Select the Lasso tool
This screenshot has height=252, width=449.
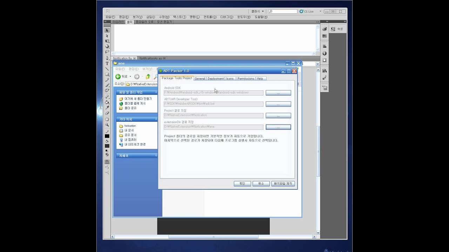click(107, 51)
